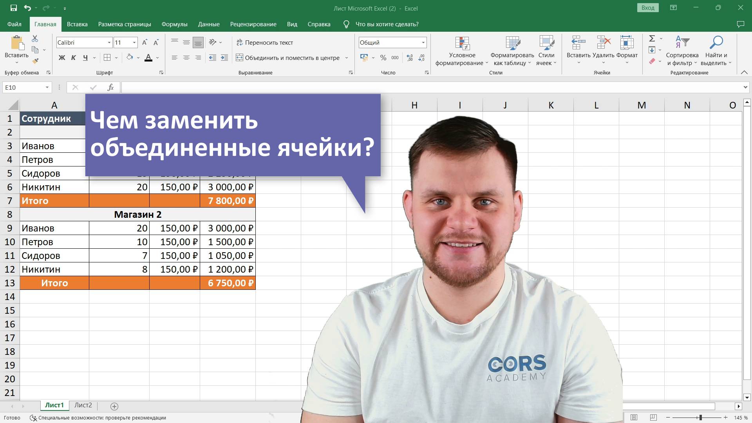The height and width of the screenshot is (423, 752).
Task: Select the Лист2 sheet tab
Action: (x=83, y=405)
